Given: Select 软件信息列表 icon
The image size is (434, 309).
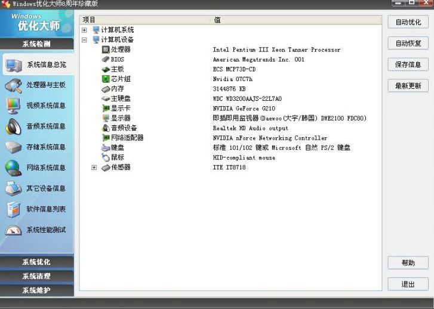Looking at the screenshot, I should [x=13, y=209].
